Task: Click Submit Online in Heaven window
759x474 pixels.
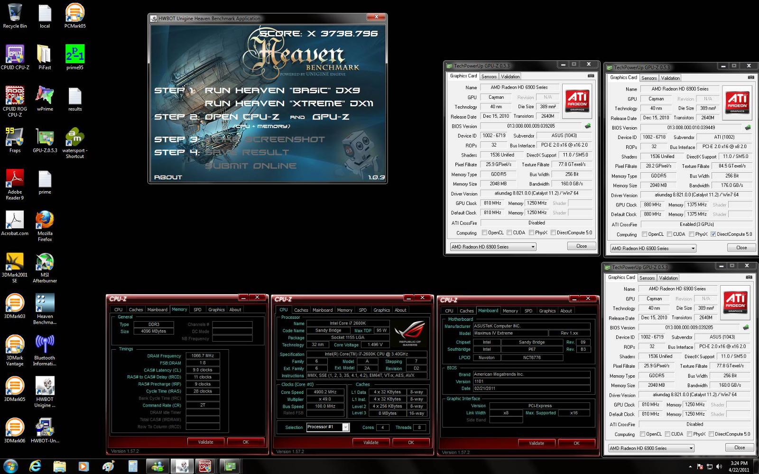Action: tap(250, 166)
